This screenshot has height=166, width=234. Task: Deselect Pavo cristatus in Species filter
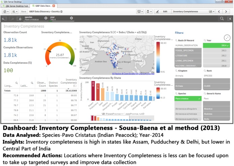[x=188, y=98]
